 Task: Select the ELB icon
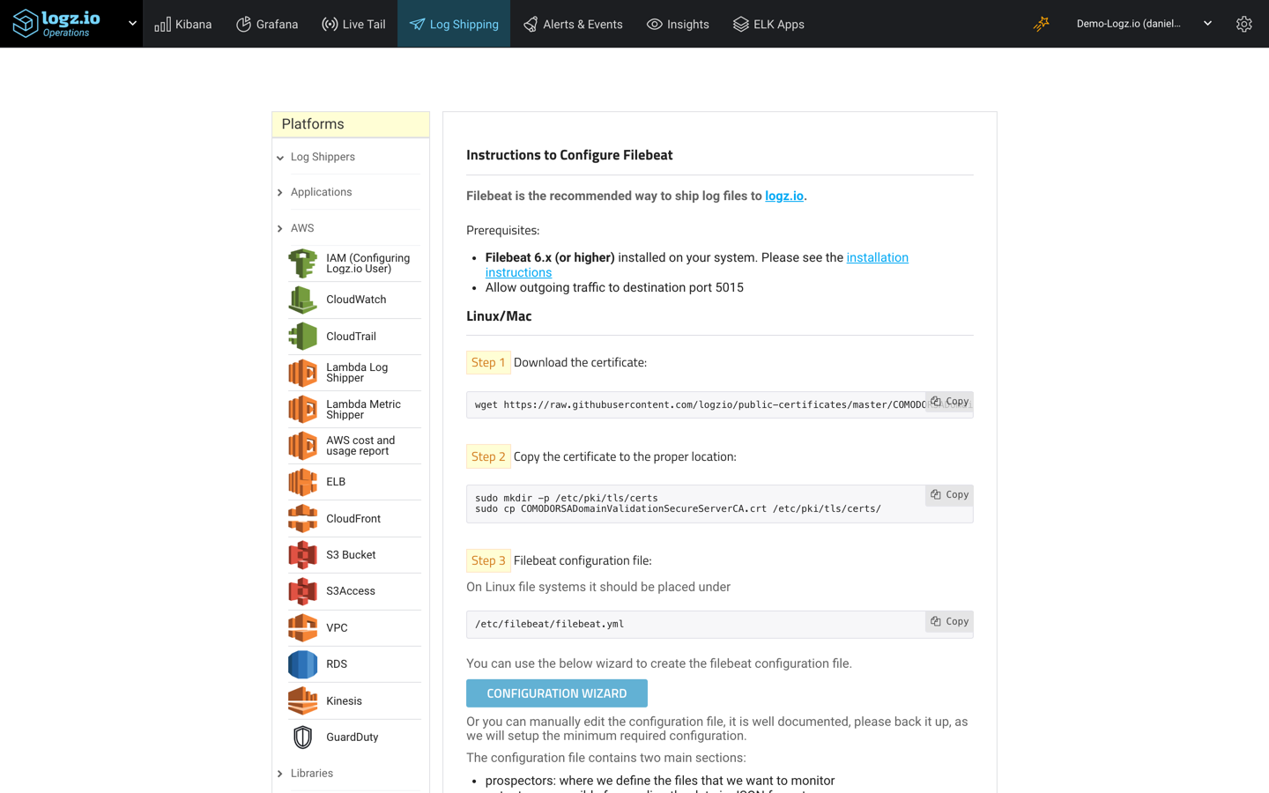coord(302,482)
